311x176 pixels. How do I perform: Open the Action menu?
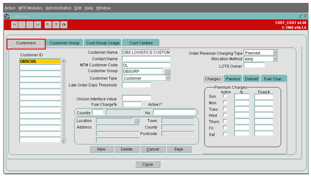(x=10, y=8)
